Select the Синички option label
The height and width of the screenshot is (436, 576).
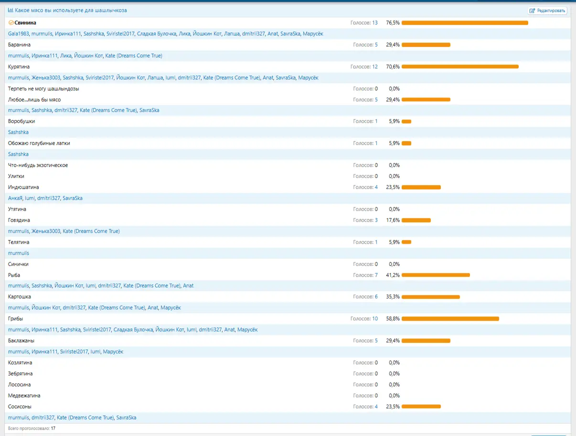point(18,264)
